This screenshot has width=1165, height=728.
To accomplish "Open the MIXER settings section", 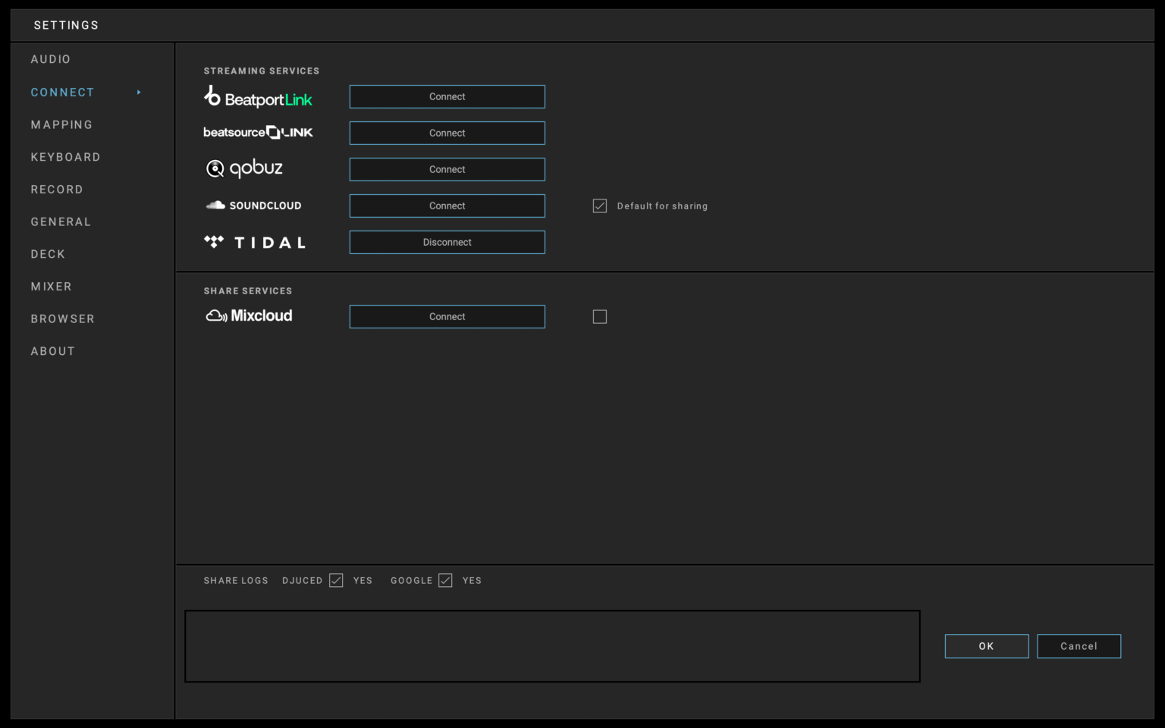I will [x=51, y=286].
